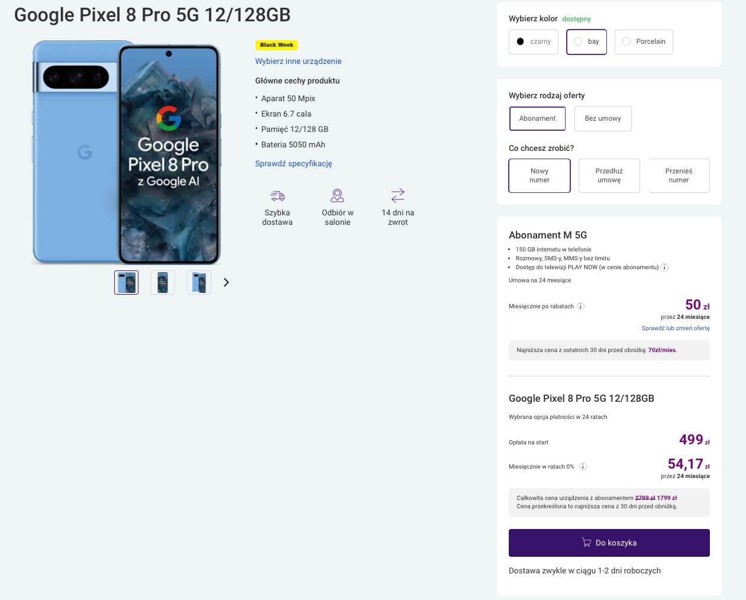Click the Pamięć 12/128 GB feature text
This screenshot has height=600, width=746.
tap(295, 130)
